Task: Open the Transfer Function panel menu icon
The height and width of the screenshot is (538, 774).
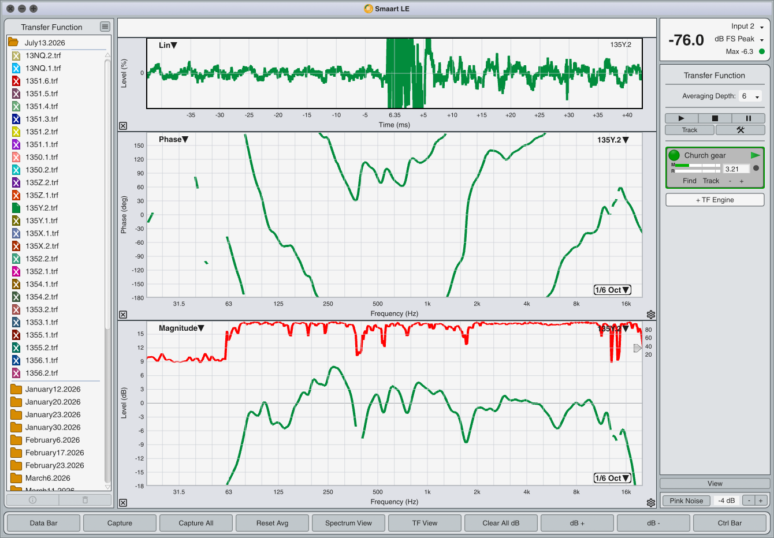Action: [105, 27]
